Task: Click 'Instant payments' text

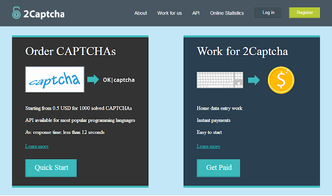Action: 213,120
